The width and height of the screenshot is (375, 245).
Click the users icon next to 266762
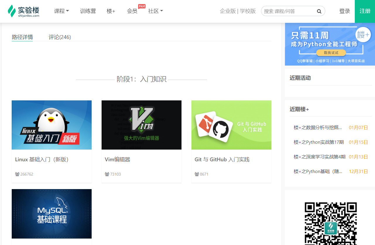pyautogui.click(x=17, y=174)
